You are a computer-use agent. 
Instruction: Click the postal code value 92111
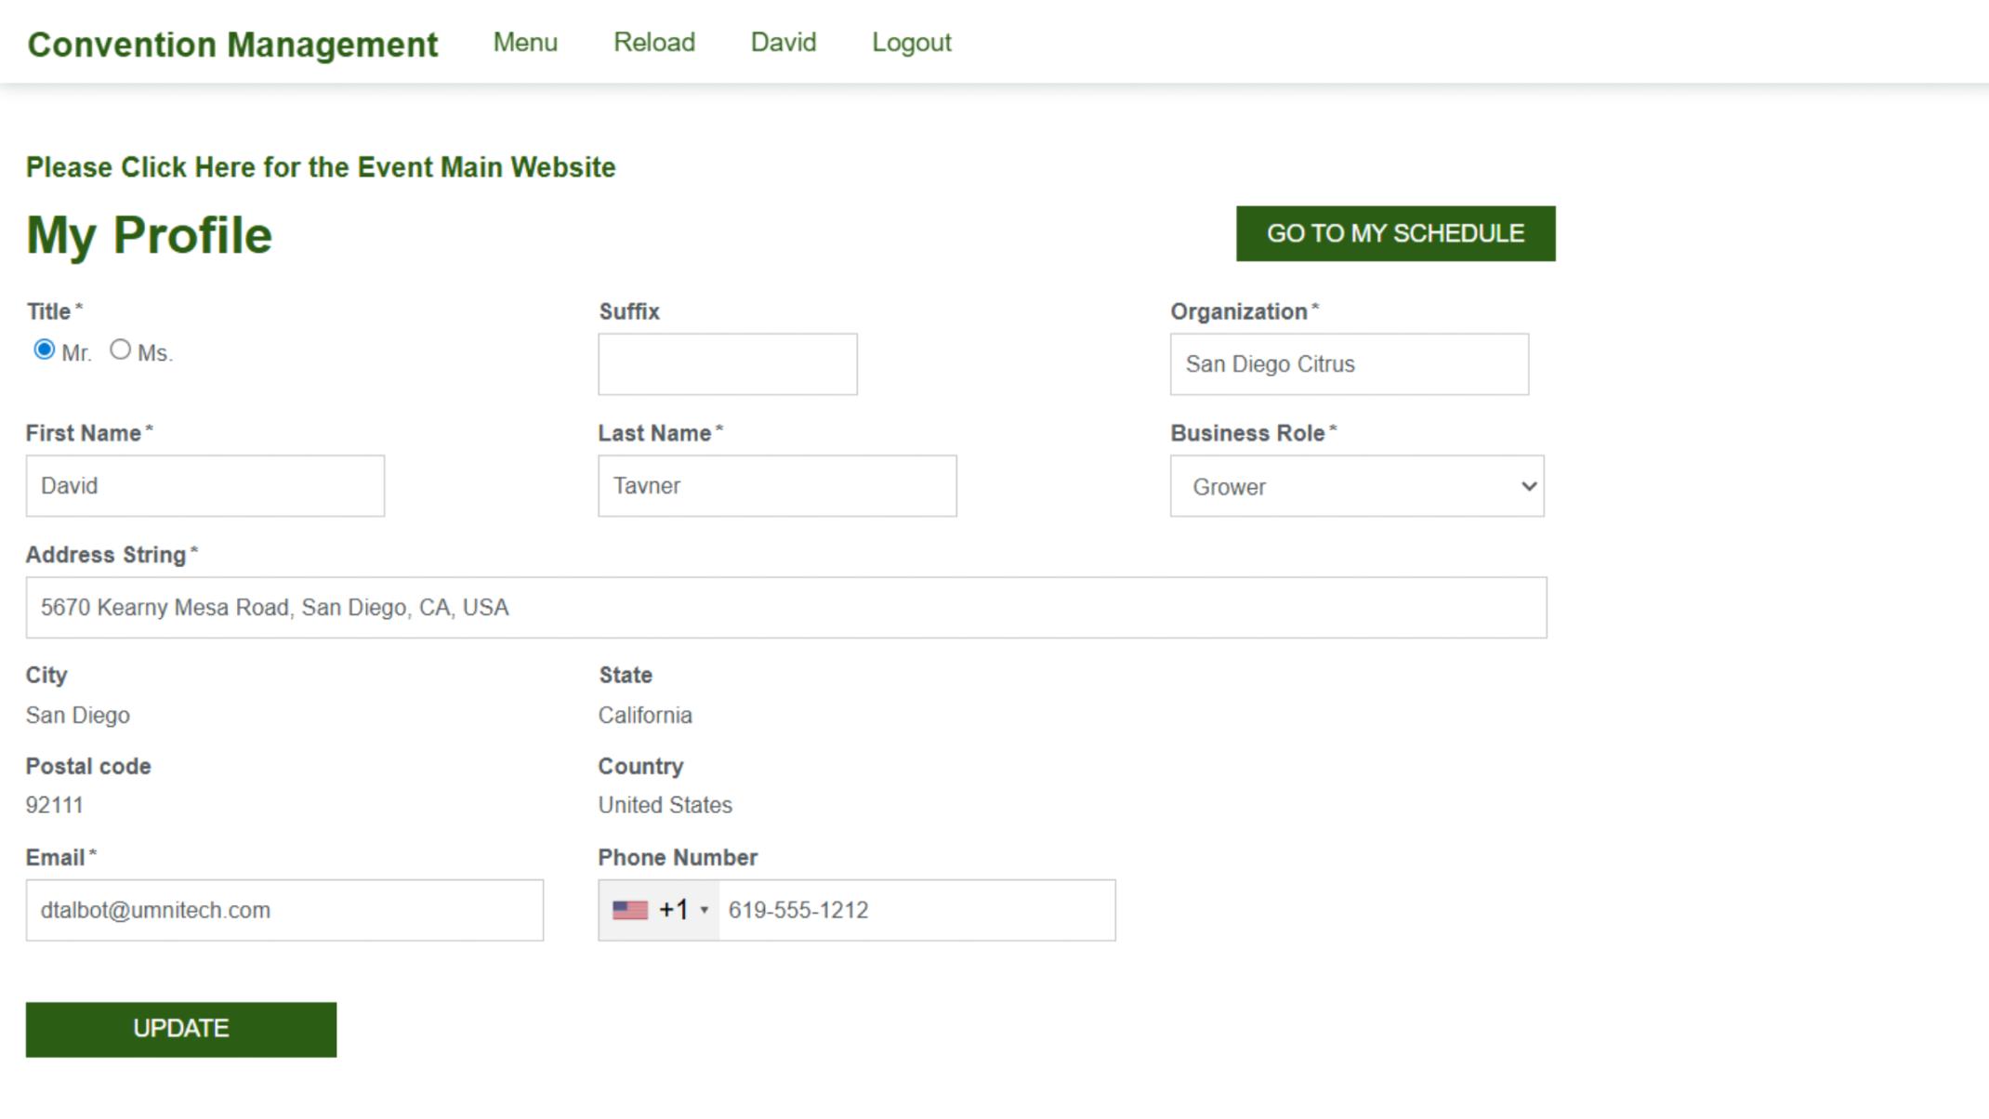coord(55,805)
